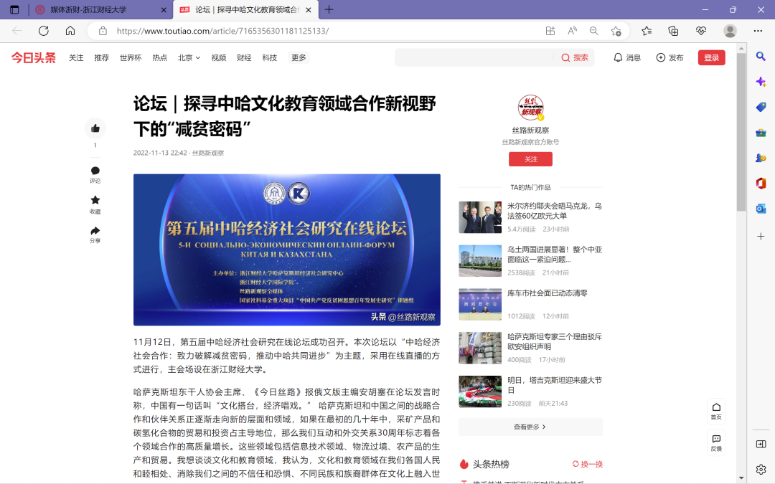Expand the 更多 menu
775x484 pixels.
[x=299, y=58]
